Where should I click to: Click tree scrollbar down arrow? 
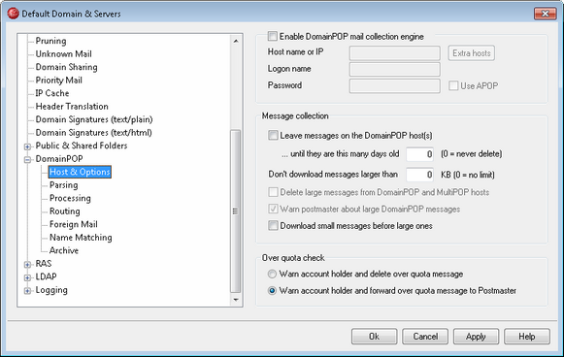236,300
